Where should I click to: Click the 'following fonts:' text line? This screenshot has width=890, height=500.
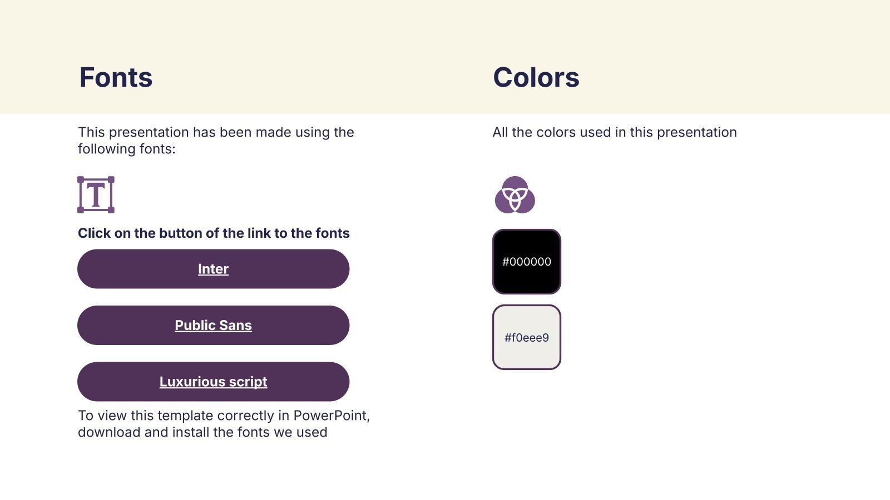coord(126,149)
